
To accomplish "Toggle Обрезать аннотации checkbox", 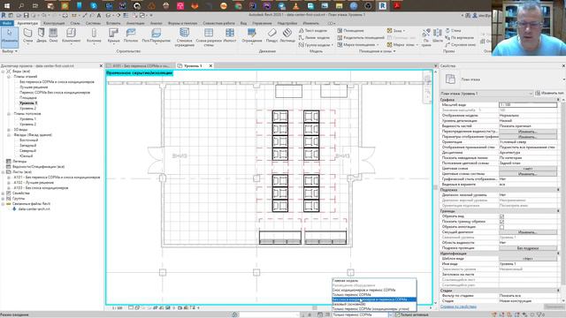I will (501, 227).
